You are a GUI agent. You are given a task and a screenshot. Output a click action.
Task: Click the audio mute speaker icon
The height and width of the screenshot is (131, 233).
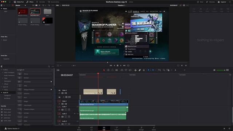tap(214, 70)
